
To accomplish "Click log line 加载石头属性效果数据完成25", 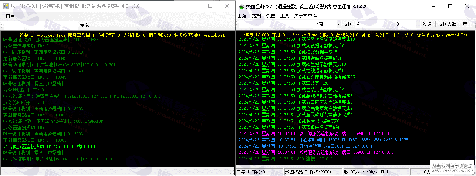I will pyautogui.click(x=297, y=77).
